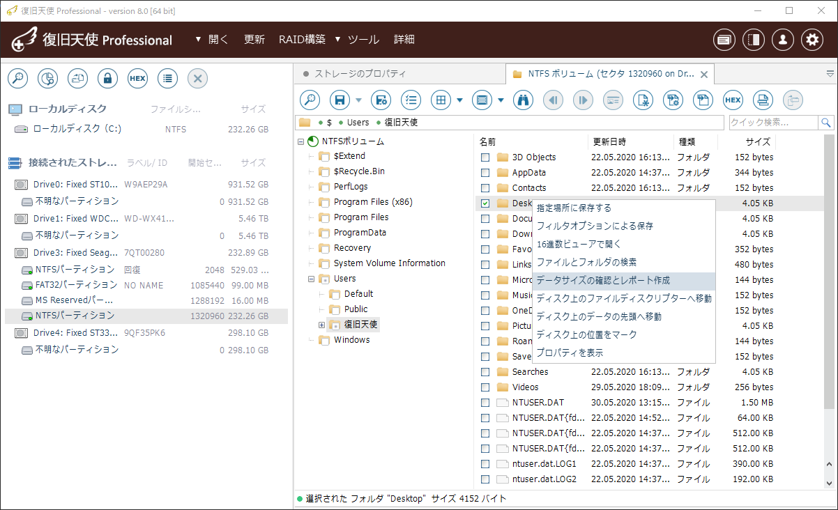838x510 pixels.
Task: Check the ntuser.dat.LOG1 file checkbox
Action: 485,464
